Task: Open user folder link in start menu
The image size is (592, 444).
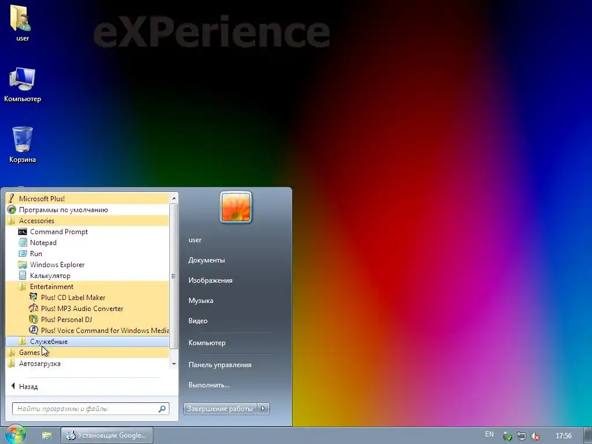Action: click(x=195, y=240)
